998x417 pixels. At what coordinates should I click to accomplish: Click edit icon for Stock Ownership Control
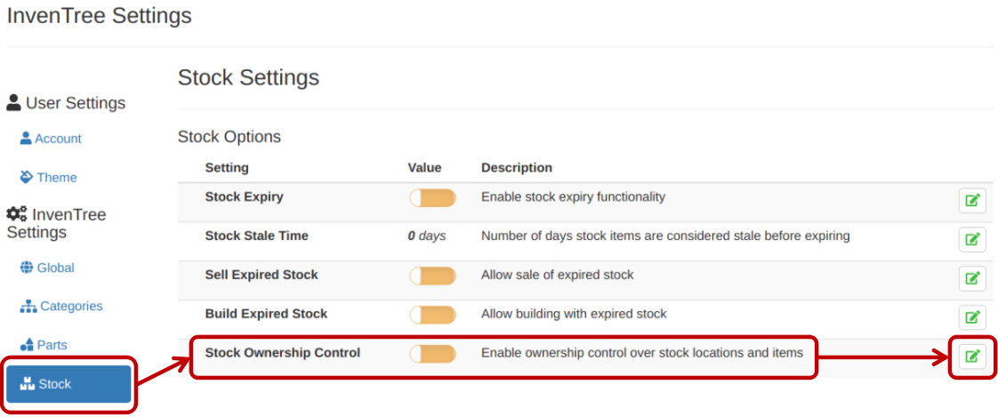point(971,357)
